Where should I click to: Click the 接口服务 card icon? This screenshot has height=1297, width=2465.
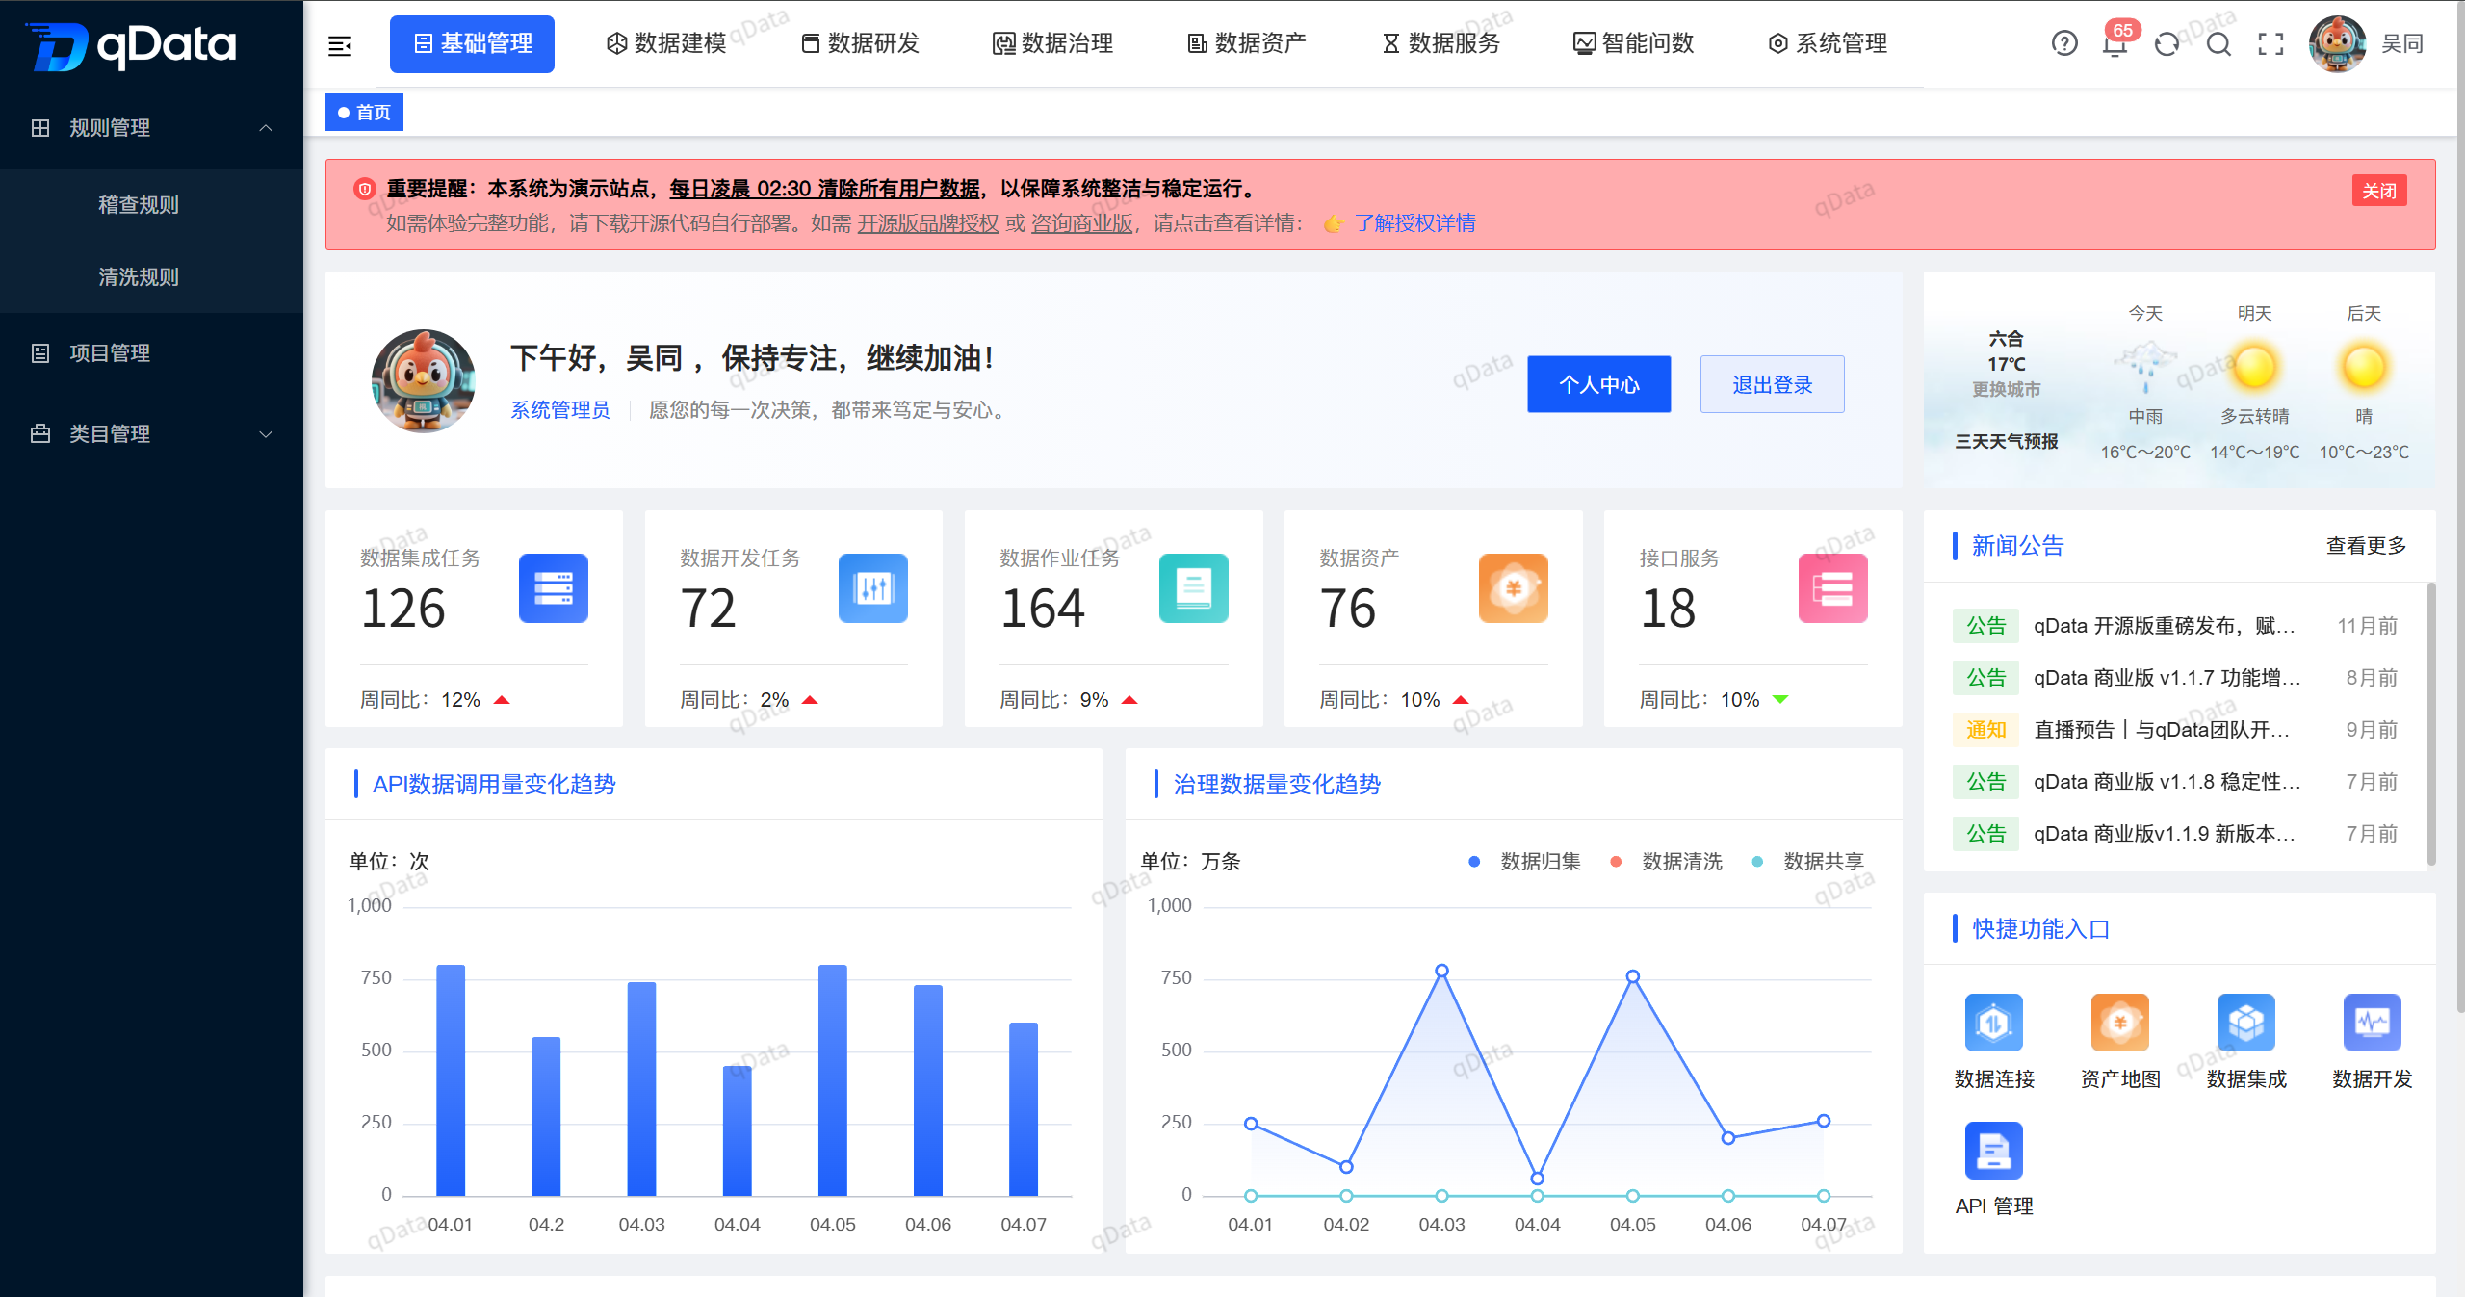(x=1833, y=588)
